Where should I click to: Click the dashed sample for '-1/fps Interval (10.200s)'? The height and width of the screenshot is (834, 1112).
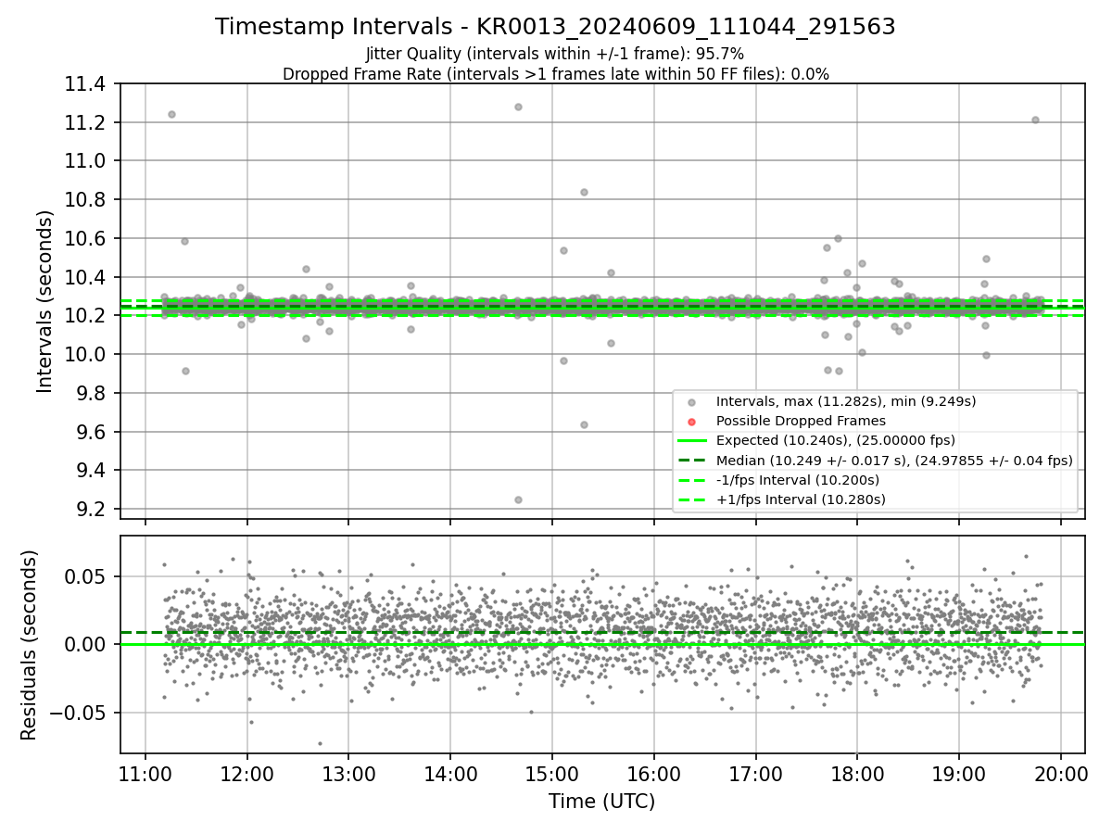[x=691, y=480]
